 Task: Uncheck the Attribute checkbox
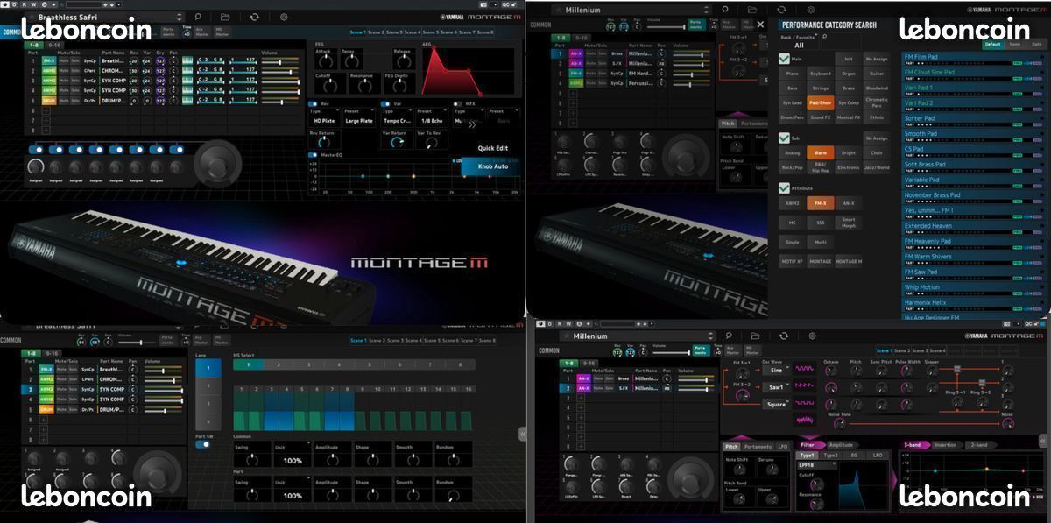(784, 188)
